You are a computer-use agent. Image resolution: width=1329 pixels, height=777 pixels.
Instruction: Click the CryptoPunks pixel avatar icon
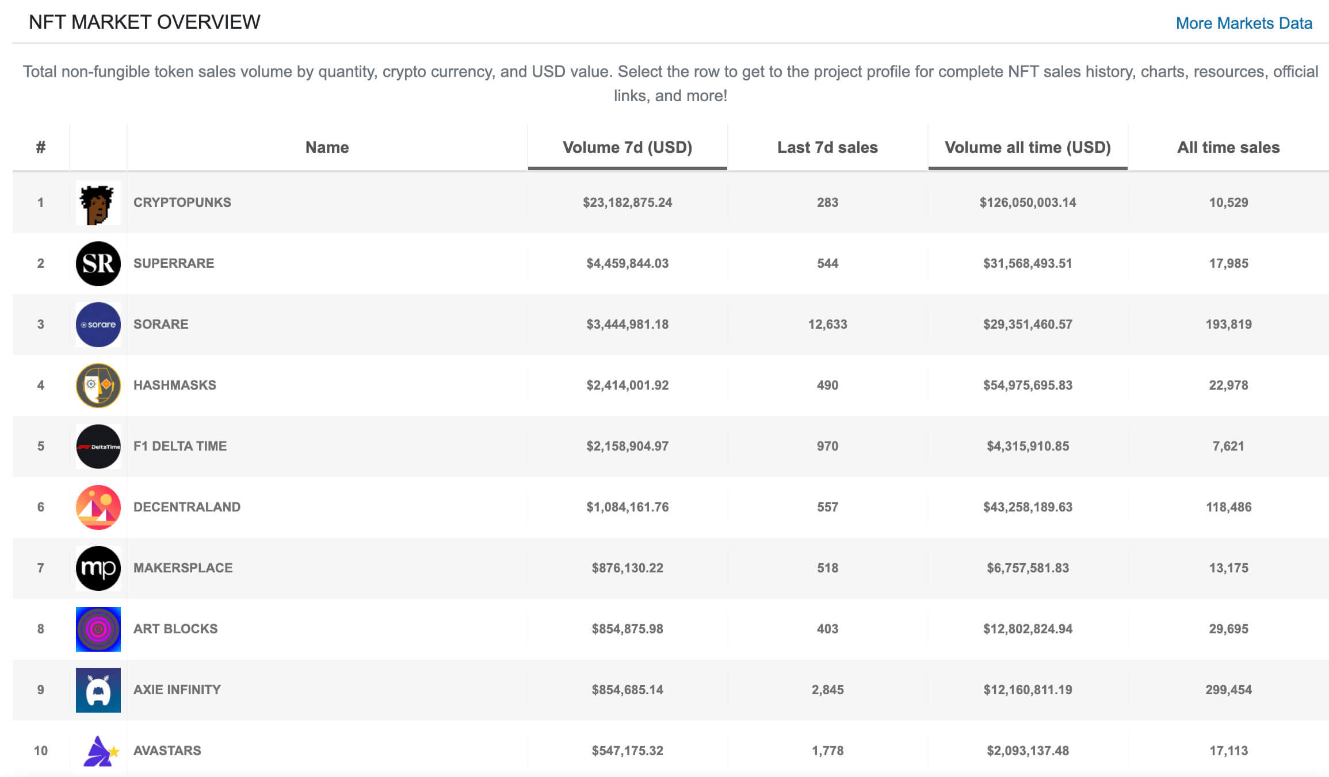pyautogui.click(x=98, y=203)
